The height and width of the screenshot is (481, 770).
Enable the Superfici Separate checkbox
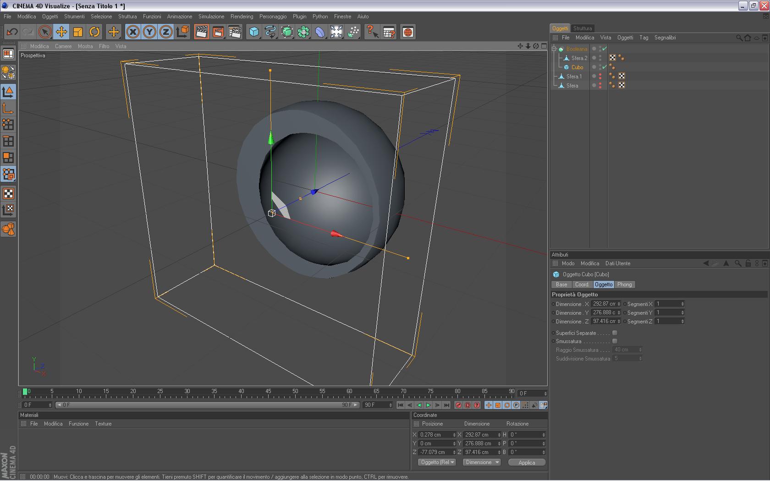(615, 333)
